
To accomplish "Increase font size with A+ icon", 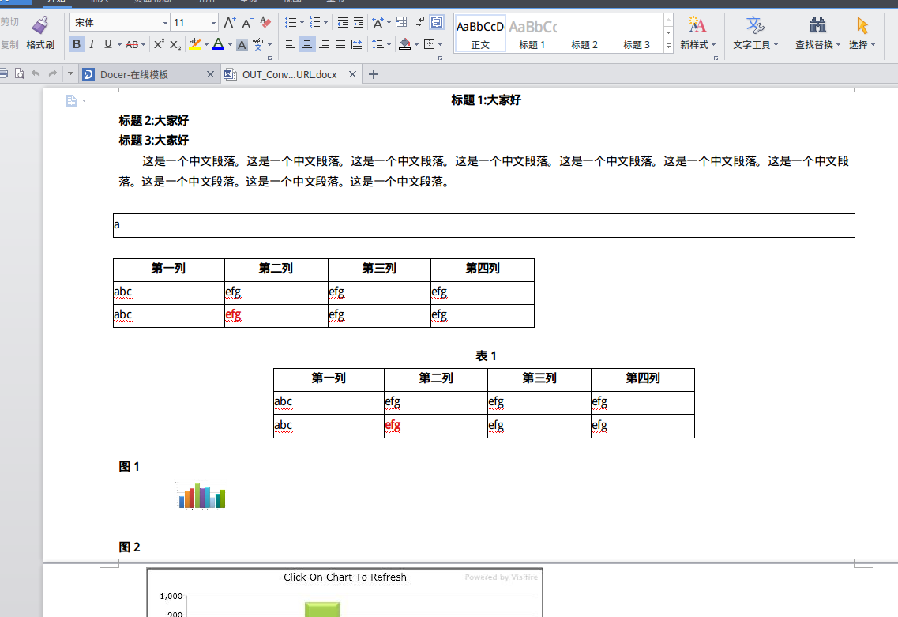I will click(x=229, y=23).
